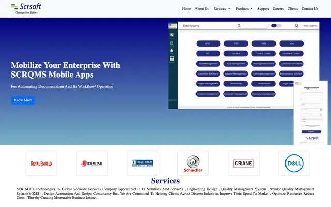
Task: Open the Calibration Software module
Action: click(208, 73)
